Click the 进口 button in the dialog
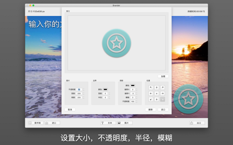This screenshot has height=145, width=233. click(x=163, y=110)
